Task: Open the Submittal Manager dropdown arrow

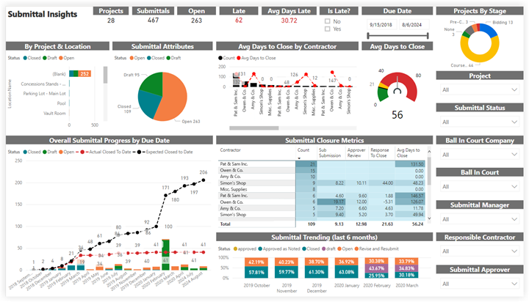Action: [517, 219]
